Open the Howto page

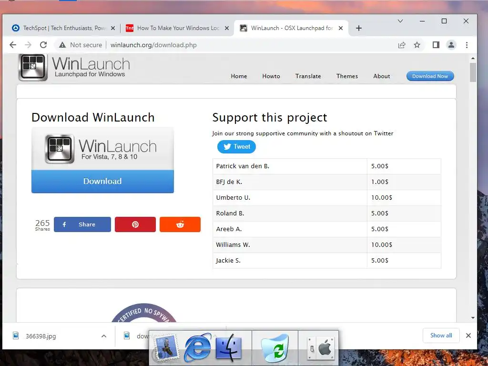tap(271, 76)
